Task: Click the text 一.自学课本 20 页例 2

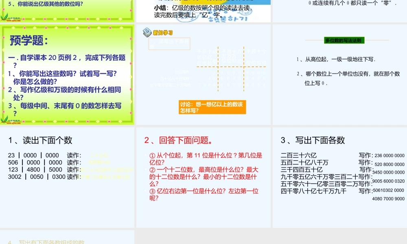Action: (x=67, y=61)
